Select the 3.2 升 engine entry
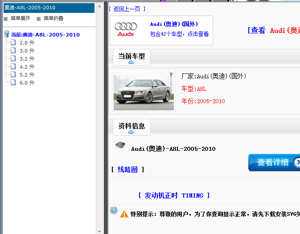 [27, 59]
